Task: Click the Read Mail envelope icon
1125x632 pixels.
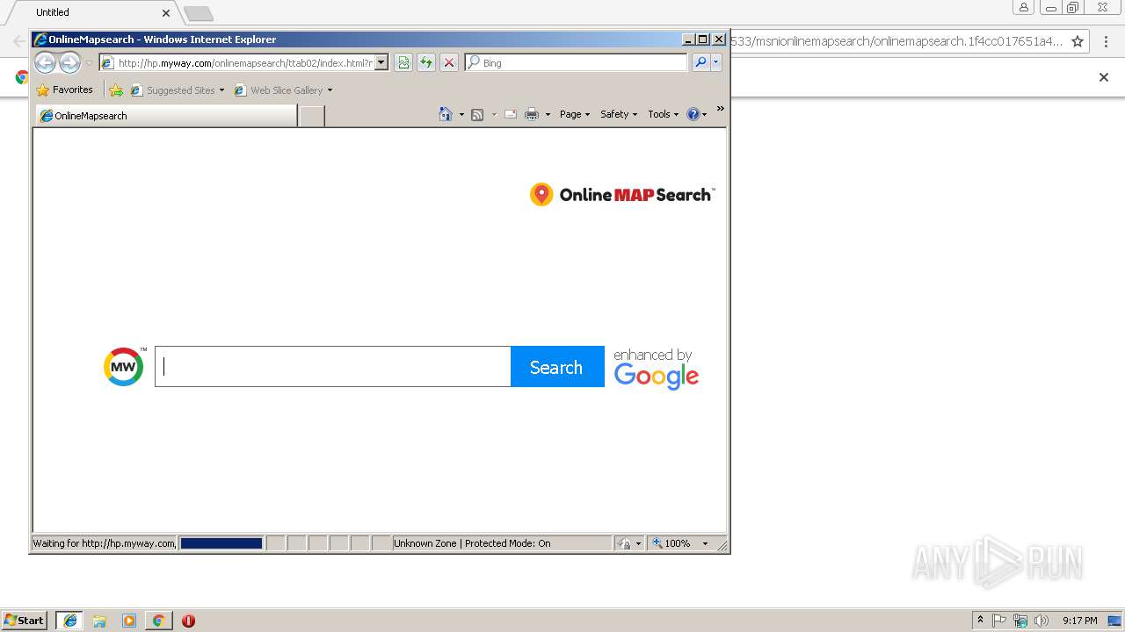Action: [x=510, y=114]
